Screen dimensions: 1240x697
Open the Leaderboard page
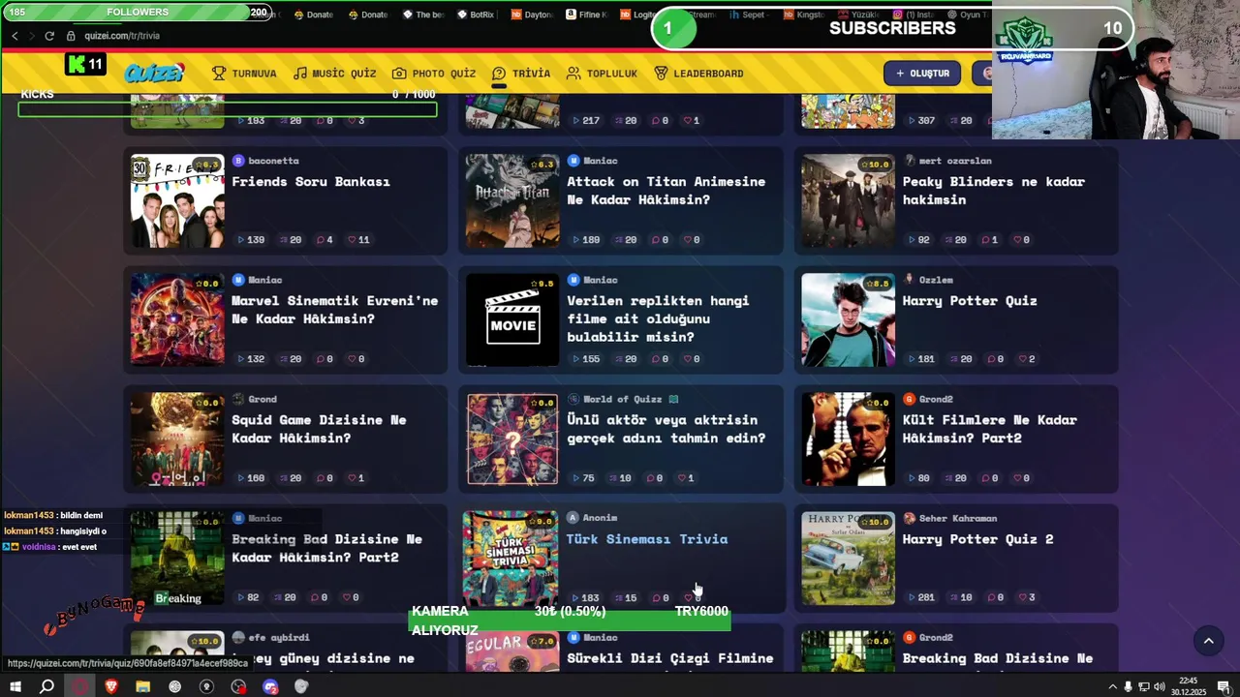point(698,74)
